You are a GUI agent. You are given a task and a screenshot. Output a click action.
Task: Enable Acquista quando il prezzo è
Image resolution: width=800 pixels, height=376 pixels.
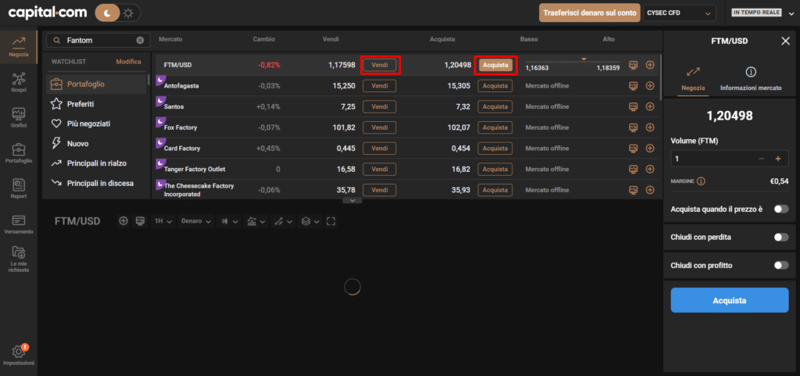pyautogui.click(x=780, y=209)
